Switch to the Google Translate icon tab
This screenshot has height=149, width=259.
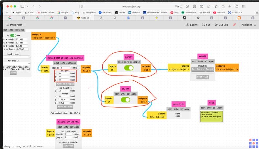tap(129, 18)
